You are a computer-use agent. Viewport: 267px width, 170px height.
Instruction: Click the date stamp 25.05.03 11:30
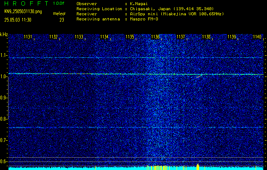point(18,20)
